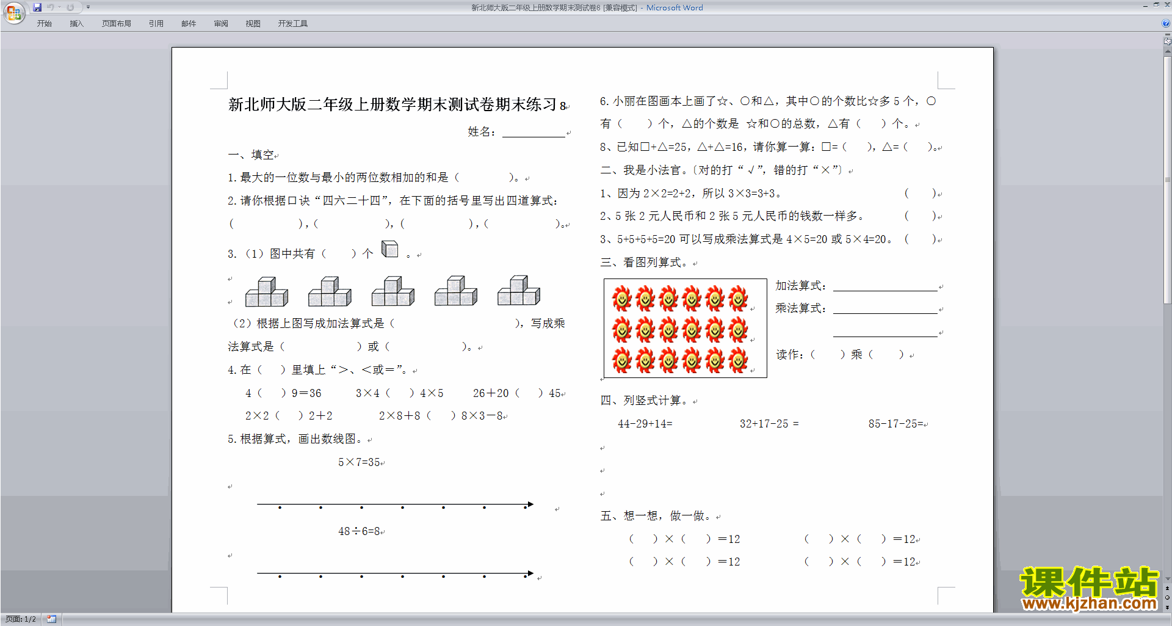Image resolution: width=1172 pixels, height=626 pixels.
Task: Click the first 乘法算式 blank line
Action: tap(885, 308)
